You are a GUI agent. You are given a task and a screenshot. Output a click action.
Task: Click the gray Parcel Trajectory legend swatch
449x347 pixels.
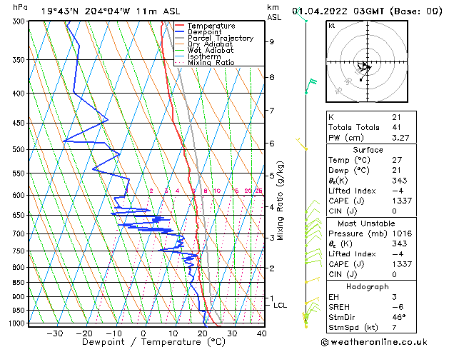coord(180,38)
